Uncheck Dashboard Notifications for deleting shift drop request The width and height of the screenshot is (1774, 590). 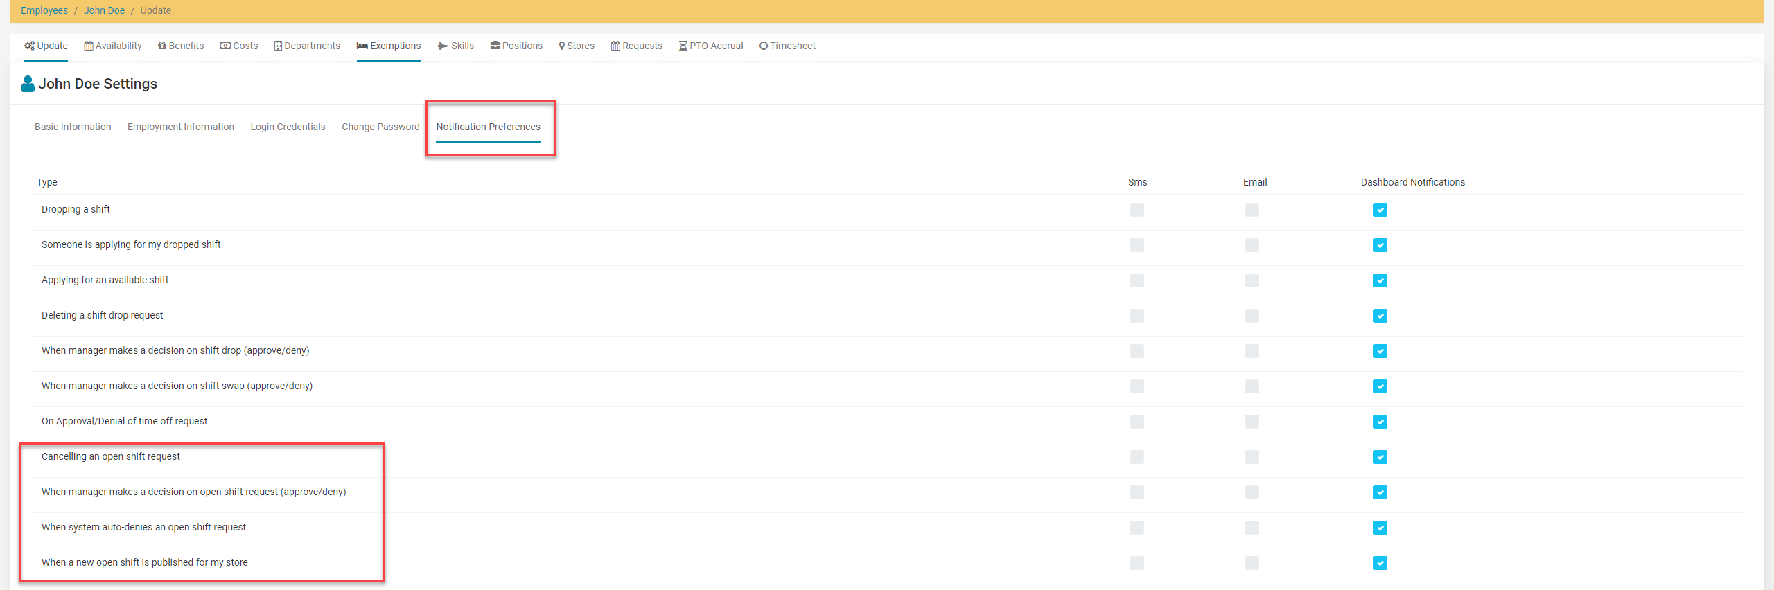(1380, 316)
